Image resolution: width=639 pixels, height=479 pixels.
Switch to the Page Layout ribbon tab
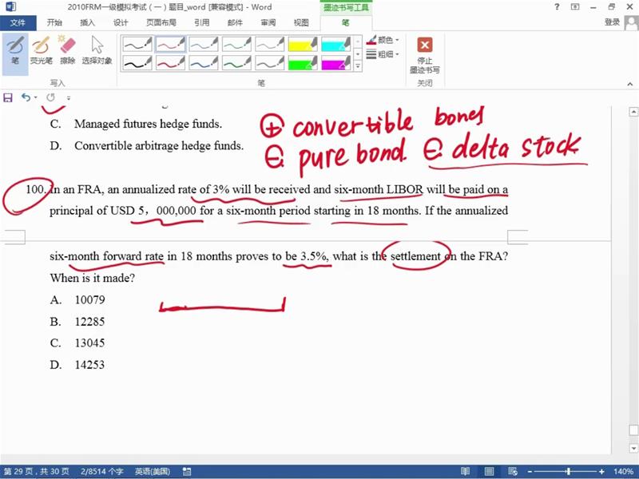[161, 23]
